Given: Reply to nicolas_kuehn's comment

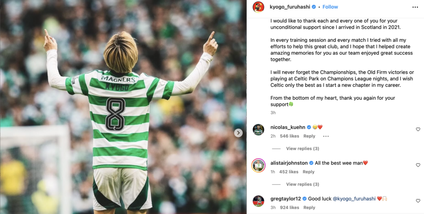Looking at the screenshot, I should click(x=309, y=136).
